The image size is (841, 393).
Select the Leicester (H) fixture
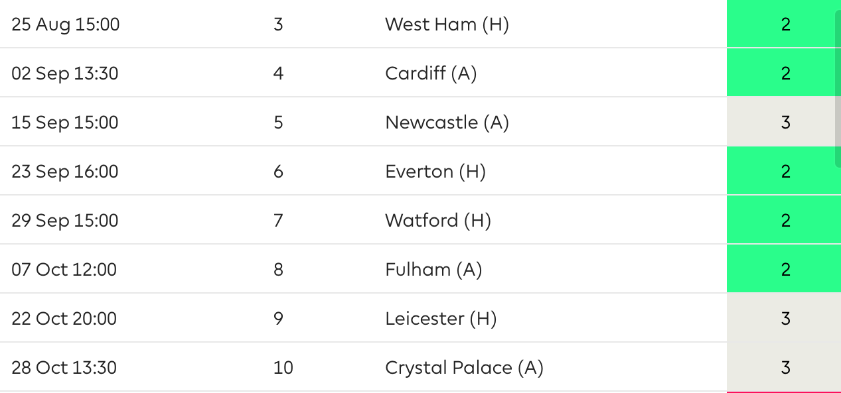441,319
